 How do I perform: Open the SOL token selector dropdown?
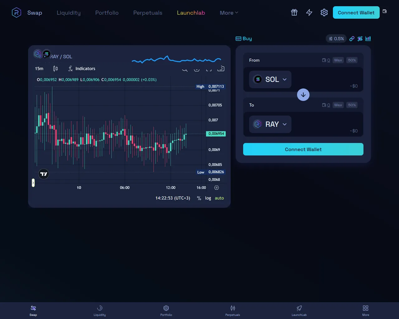pyautogui.click(x=270, y=79)
